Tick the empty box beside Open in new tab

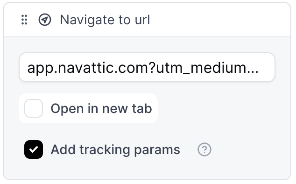point(34,108)
